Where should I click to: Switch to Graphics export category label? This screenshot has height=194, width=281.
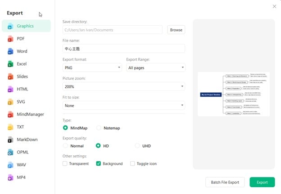25,26
